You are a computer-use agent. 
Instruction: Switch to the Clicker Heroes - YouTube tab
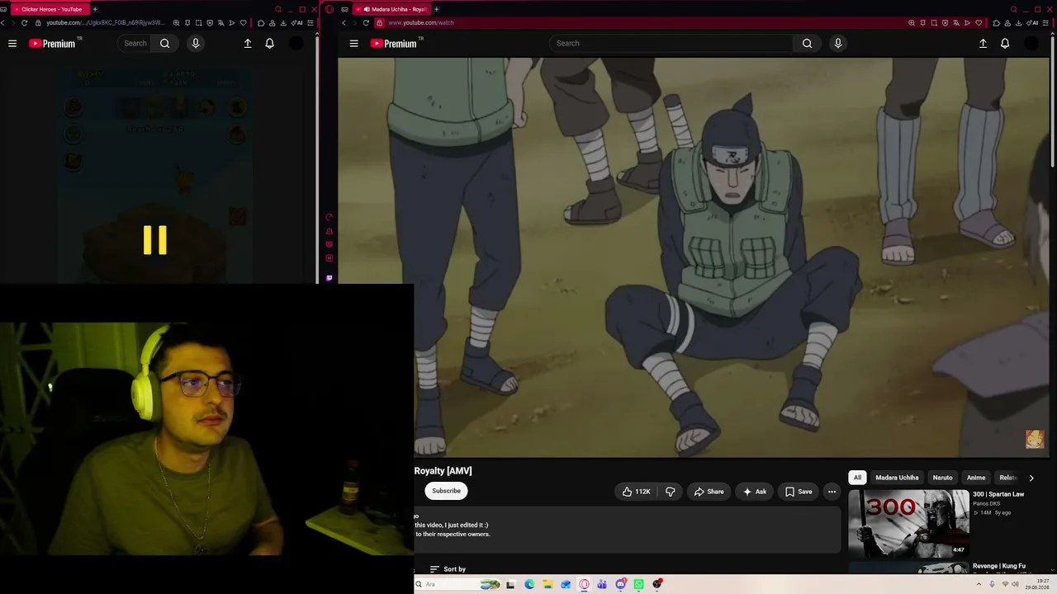(49, 9)
